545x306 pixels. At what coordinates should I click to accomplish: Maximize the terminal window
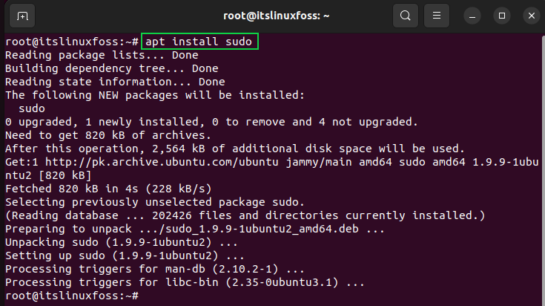502,16
